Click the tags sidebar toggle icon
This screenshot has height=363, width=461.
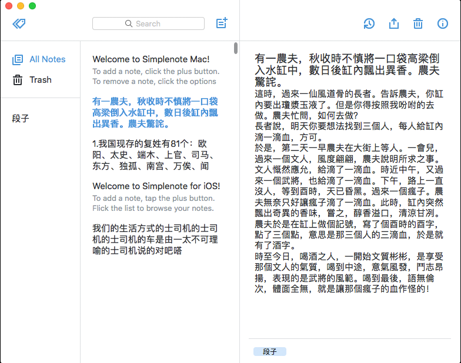click(19, 23)
